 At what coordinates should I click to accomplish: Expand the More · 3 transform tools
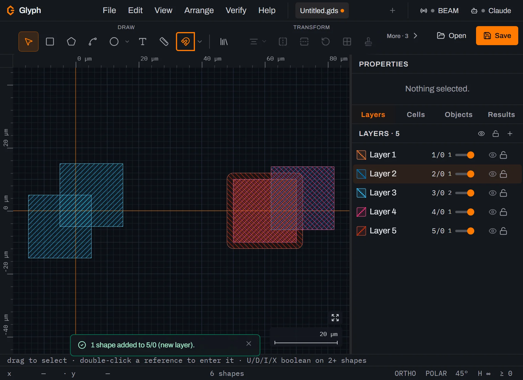point(402,36)
